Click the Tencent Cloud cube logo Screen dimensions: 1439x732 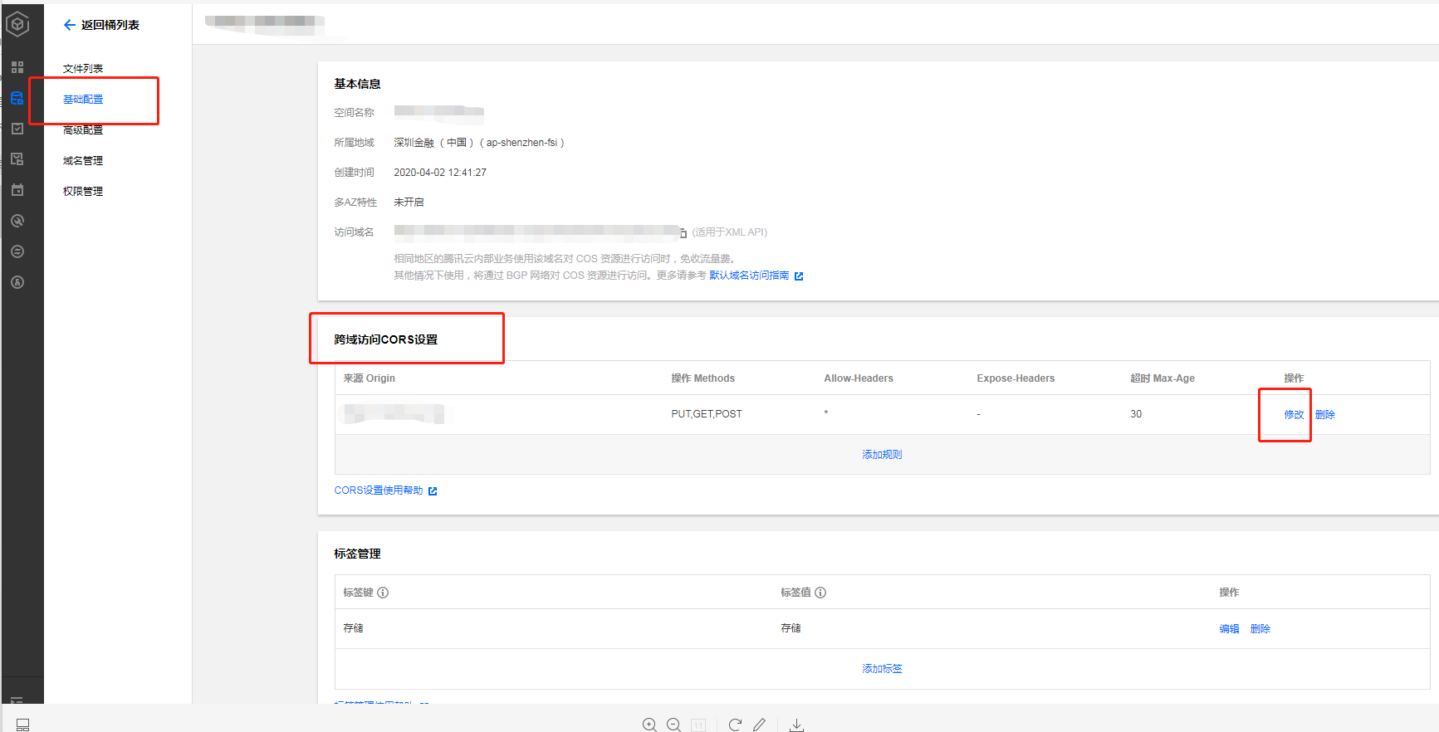17,24
